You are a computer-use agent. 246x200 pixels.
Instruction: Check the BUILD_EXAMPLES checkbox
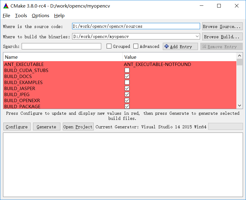(127, 82)
